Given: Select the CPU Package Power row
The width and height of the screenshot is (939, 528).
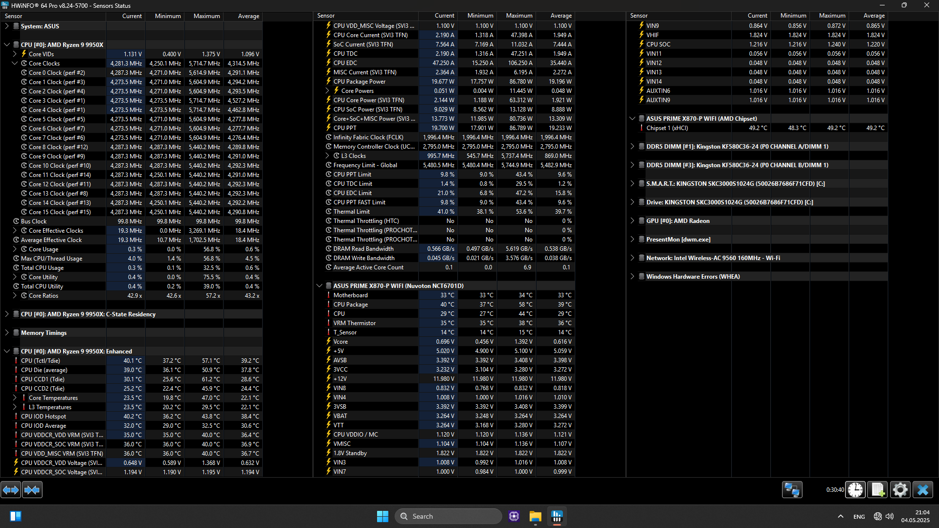Looking at the screenshot, I should coord(359,82).
